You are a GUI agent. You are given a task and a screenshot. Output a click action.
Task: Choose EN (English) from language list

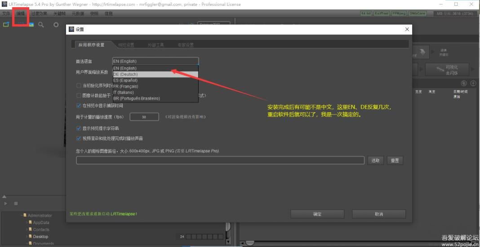tap(155, 68)
